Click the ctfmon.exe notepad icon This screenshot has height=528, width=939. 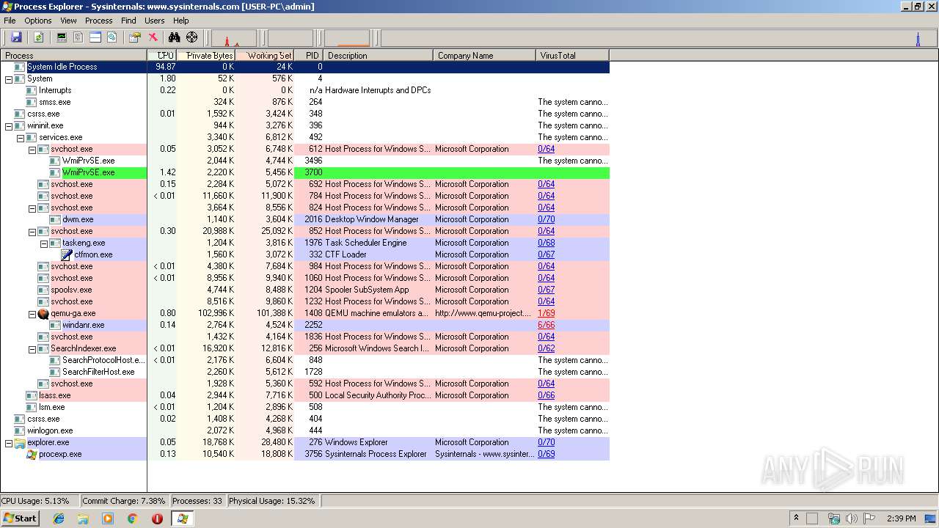click(67, 254)
